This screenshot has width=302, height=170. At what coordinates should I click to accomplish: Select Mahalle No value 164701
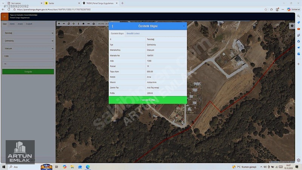(x=150, y=56)
